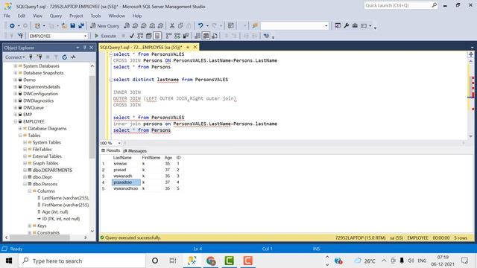The image size is (477, 268).
Task: Open Chrome from the taskbar
Action: (211, 261)
